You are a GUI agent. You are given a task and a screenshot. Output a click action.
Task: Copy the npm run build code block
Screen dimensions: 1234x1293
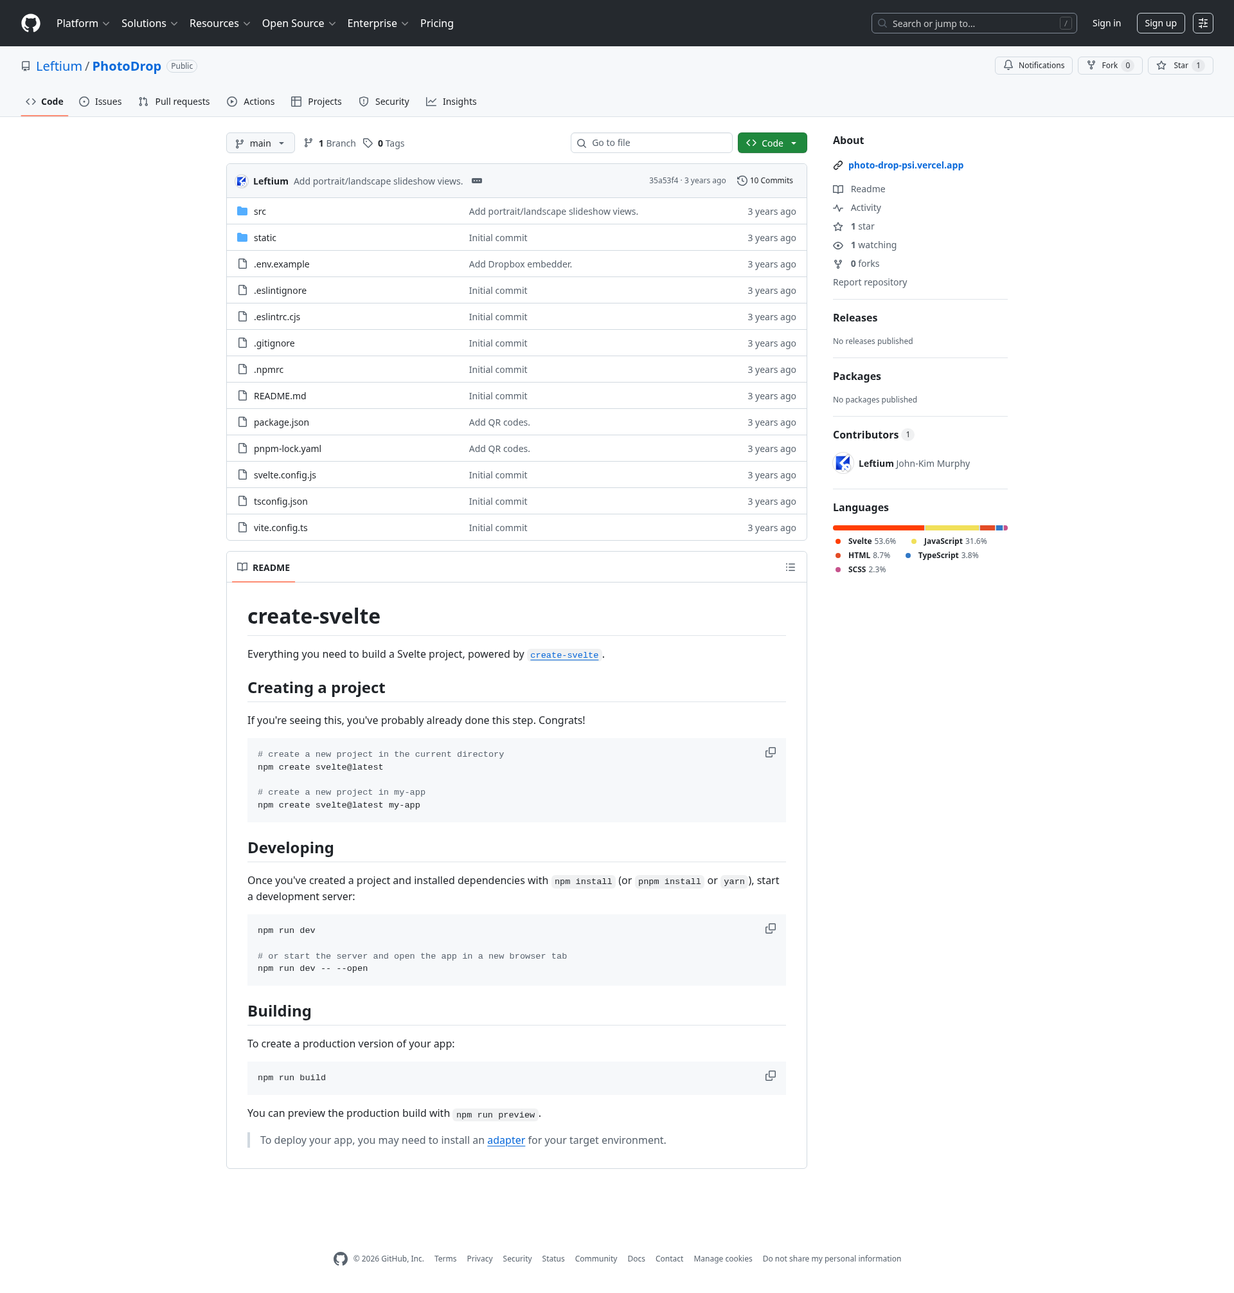770,1076
